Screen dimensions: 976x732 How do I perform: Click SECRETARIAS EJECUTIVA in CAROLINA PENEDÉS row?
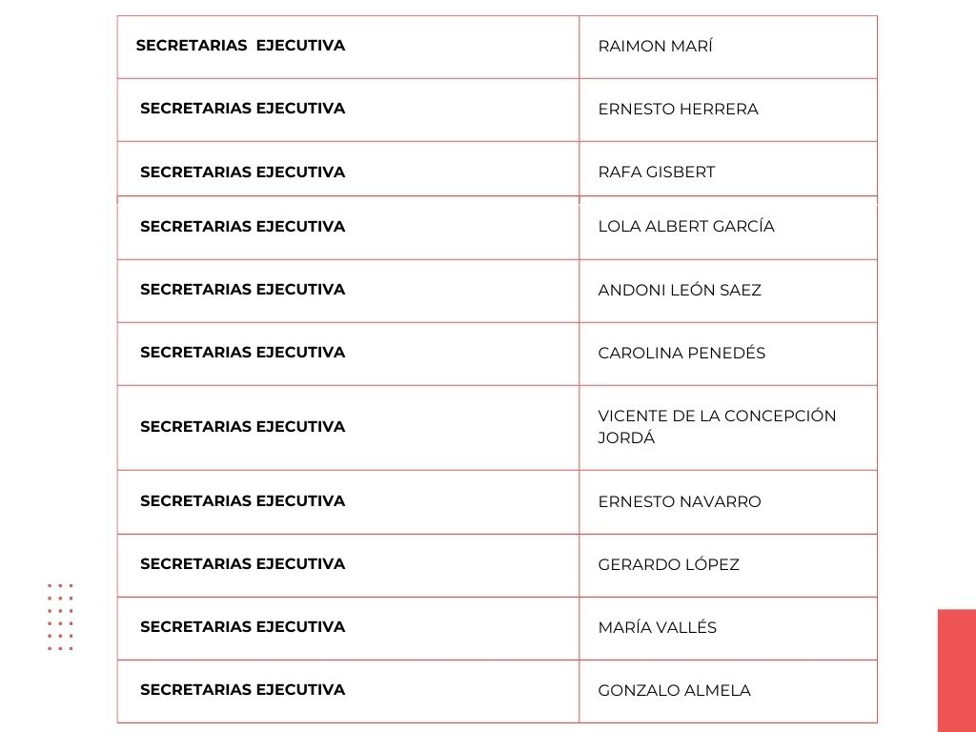[242, 353]
